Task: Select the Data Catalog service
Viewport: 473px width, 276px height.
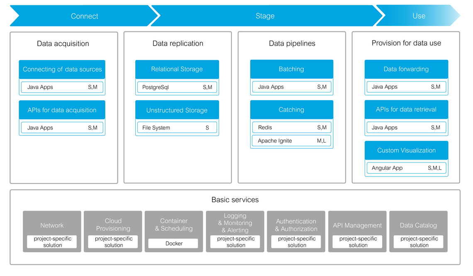Action: pyautogui.click(x=418, y=225)
